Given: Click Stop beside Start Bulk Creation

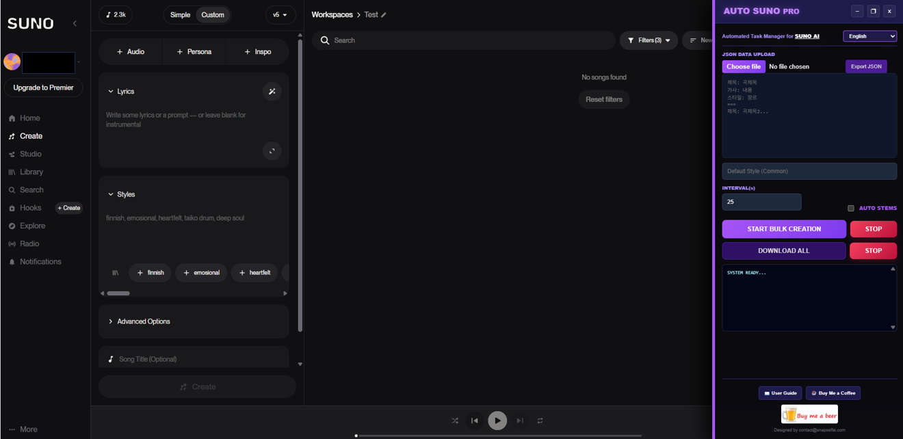Looking at the screenshot, I should 873,229.
